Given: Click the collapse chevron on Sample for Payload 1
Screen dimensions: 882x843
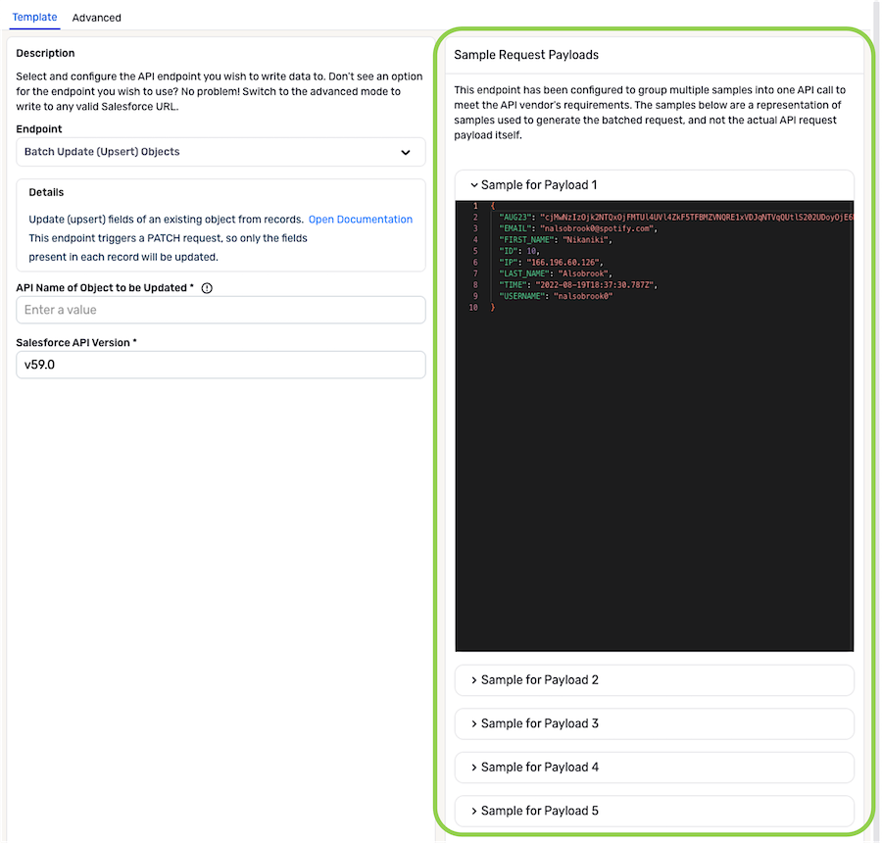Looking at the screenshot, I should 472,184.
